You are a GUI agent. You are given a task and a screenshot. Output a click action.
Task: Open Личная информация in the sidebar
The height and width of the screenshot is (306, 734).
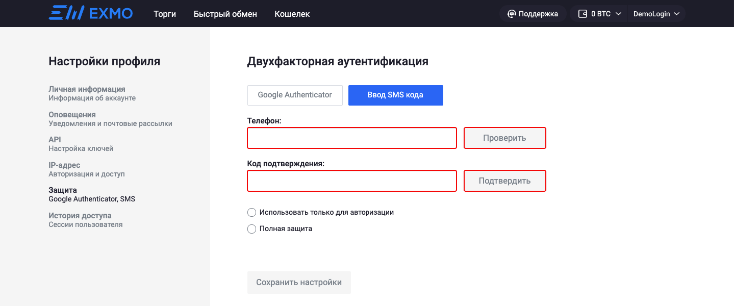[x=87, y=89]
